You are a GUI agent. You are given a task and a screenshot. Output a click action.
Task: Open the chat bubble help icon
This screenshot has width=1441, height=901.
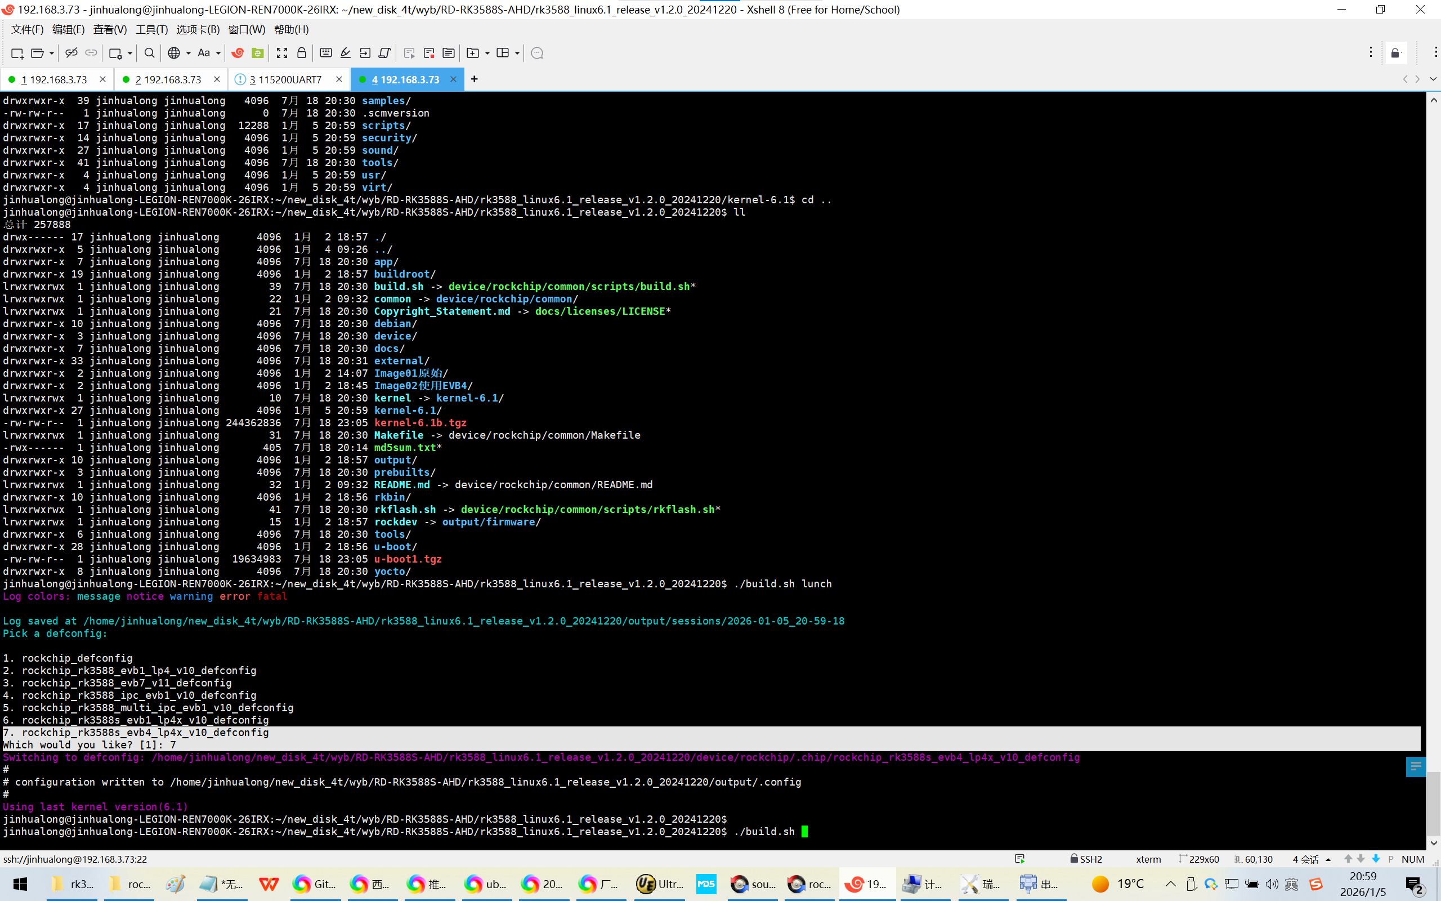tap(536, 53)
